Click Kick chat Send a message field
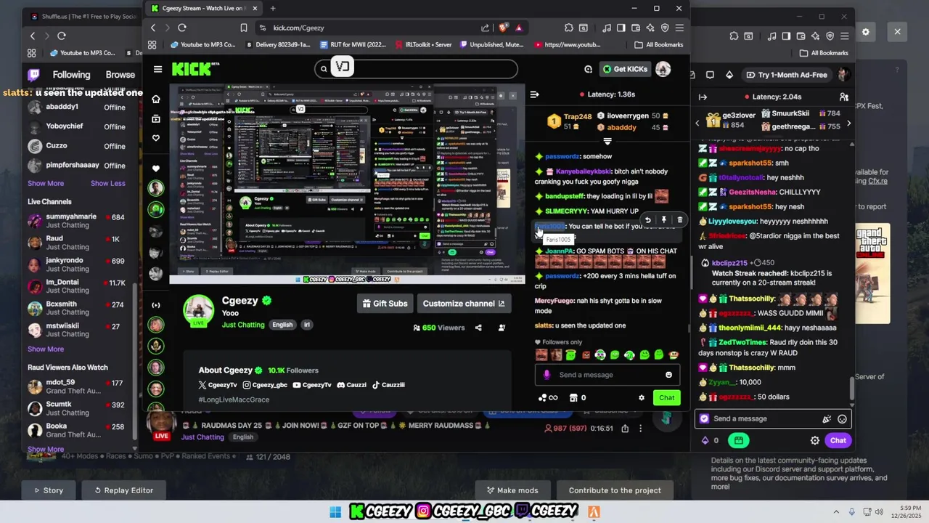The width and height of the screenshot is (929, 523). (608, 375)
